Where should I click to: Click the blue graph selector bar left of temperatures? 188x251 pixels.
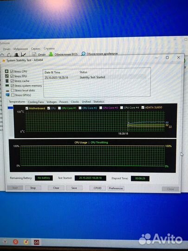click(x=10, y=108)
